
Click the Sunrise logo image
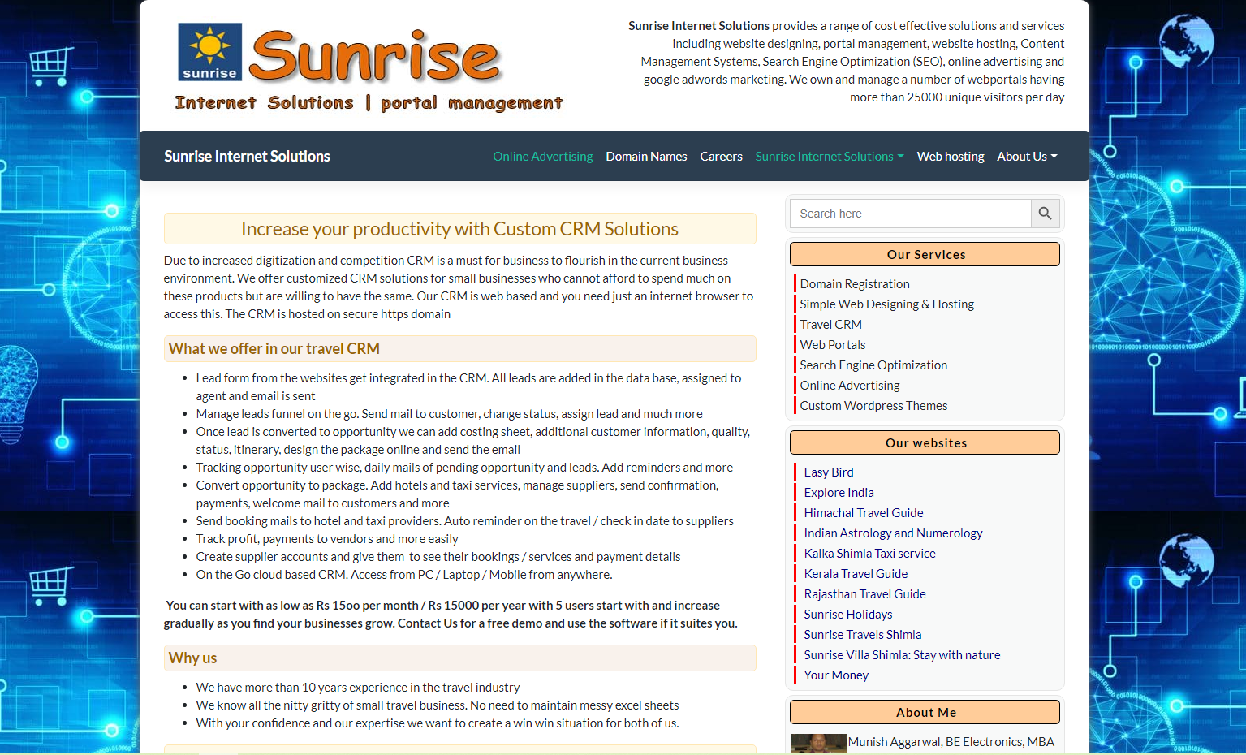pos(369,67)
